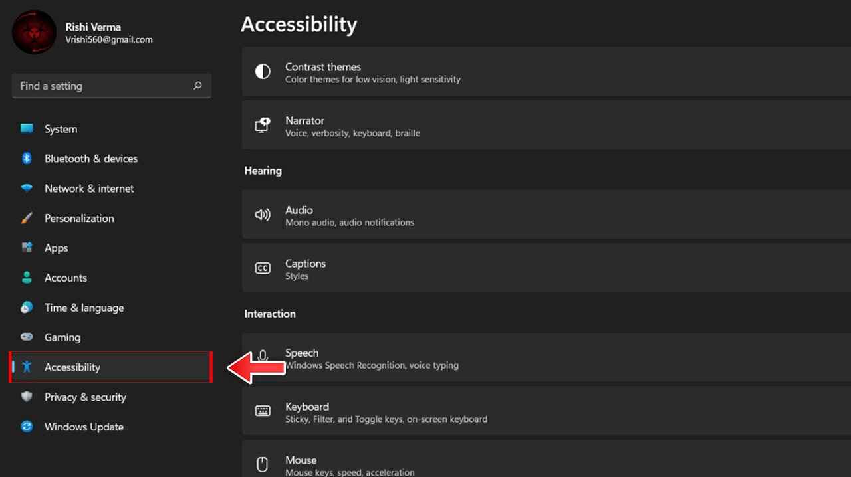The height and width of the screenshot is (477, 851).
Task: Open Time & language settings
Action: coord(111,308)
